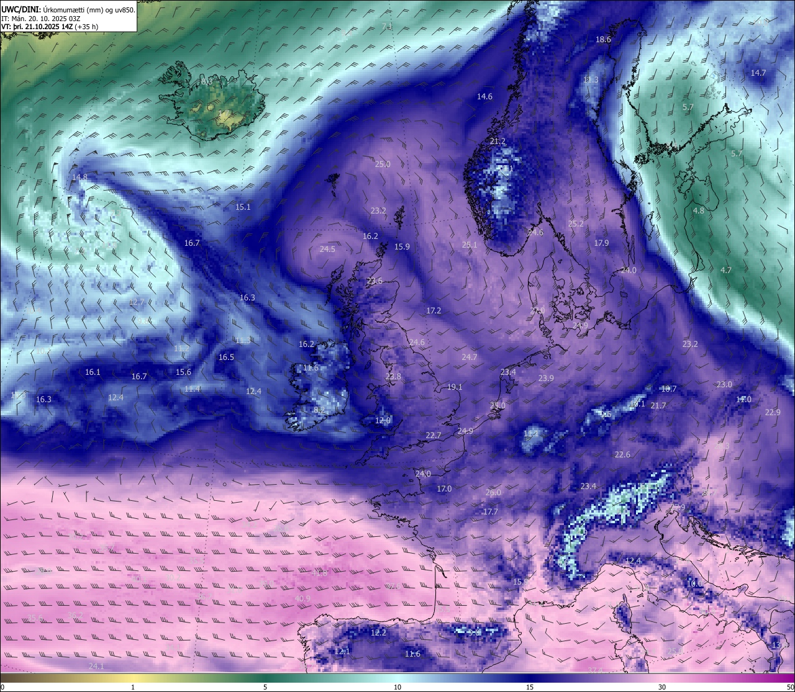795x692 pixels.
Task: Click the value label 15.6
Action: [x=183, y=372]
